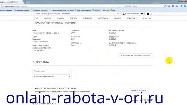Select the АРОМАТЫ category
Screen dimensions: 187x105
point(60,18)
